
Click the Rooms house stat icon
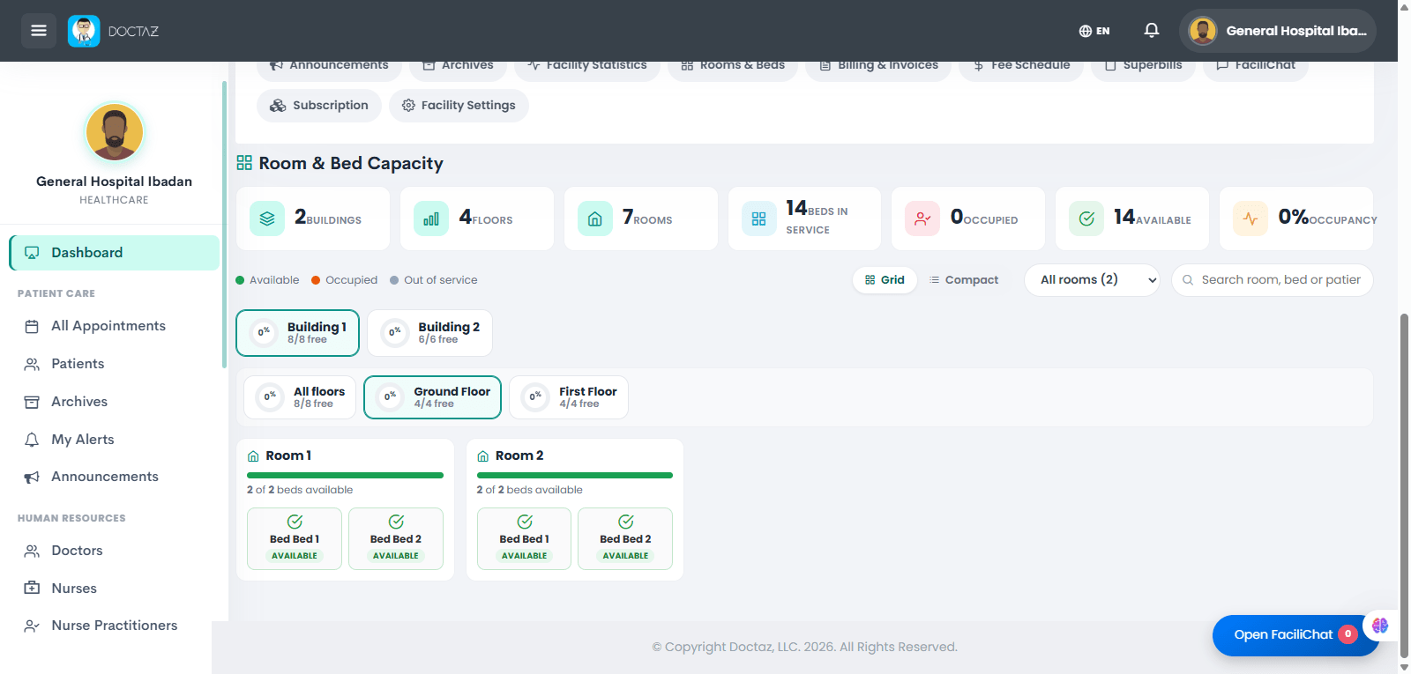[x=595, y=218]
